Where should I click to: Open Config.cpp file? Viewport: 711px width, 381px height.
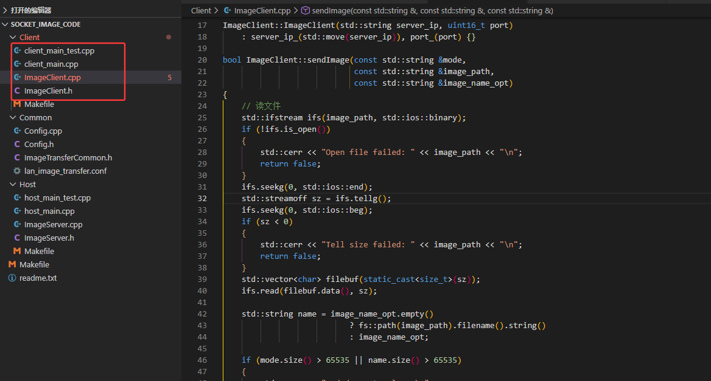(43, 131)
